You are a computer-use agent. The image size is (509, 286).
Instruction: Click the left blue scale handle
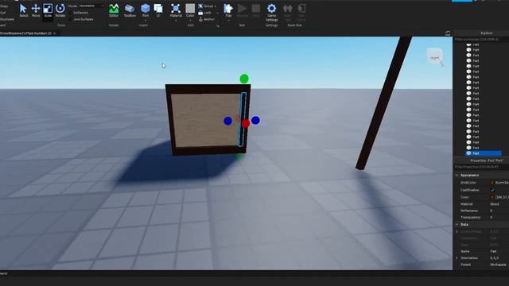tap(228, 121)
